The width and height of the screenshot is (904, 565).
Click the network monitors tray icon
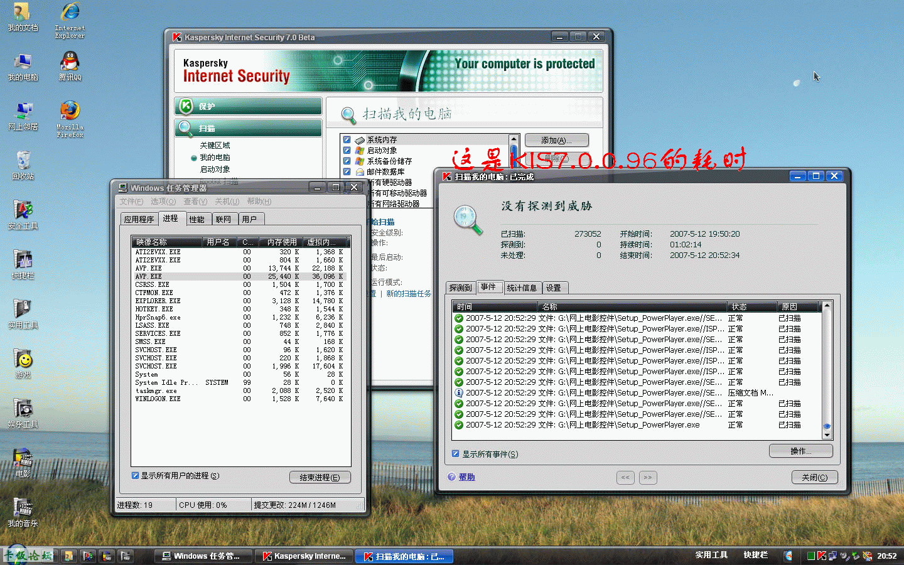click(832, 556)
